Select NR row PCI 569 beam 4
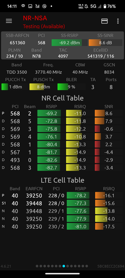The image size is (125, 278). pos(62,137)
